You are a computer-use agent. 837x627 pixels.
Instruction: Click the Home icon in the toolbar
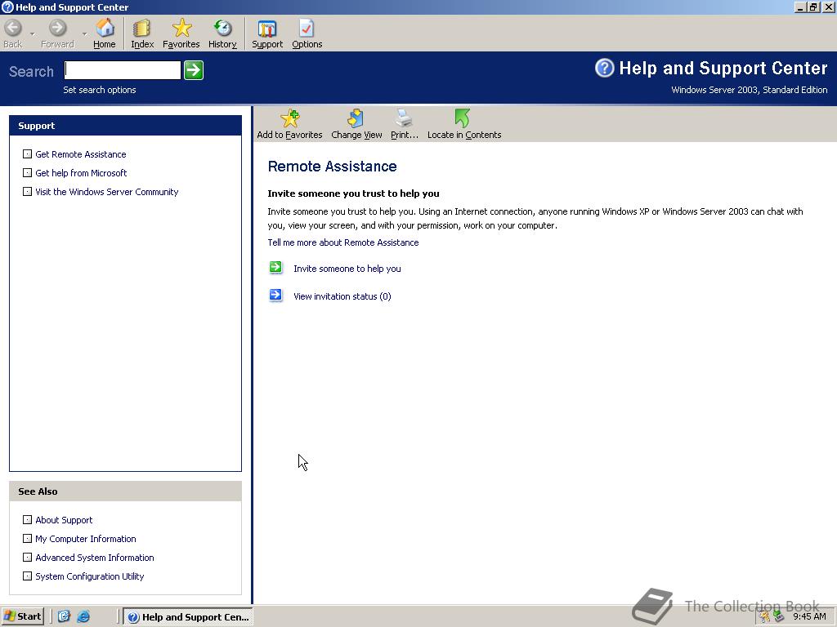(104, 33)
